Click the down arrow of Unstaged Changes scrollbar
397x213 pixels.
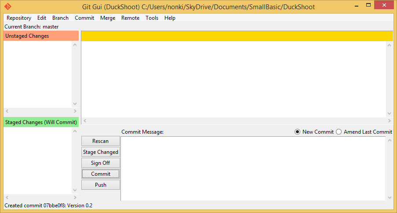[75, 104]
